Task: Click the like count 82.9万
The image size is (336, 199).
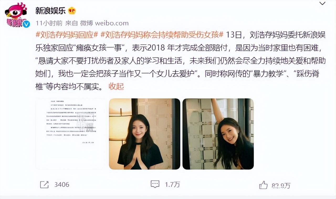Action: tap(281, 186)
